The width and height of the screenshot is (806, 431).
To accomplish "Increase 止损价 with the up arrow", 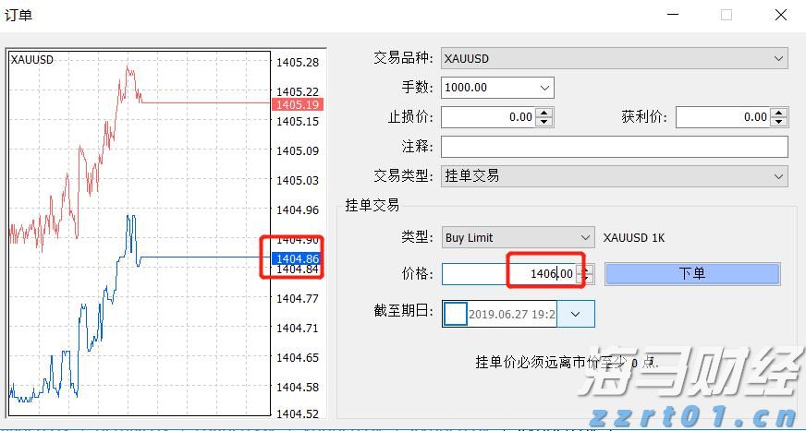I will point(544,113).
